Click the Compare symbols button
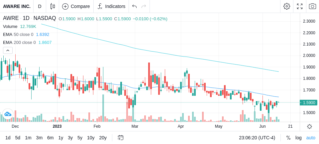This screenshot has width=319, height=144. (76, 6)
